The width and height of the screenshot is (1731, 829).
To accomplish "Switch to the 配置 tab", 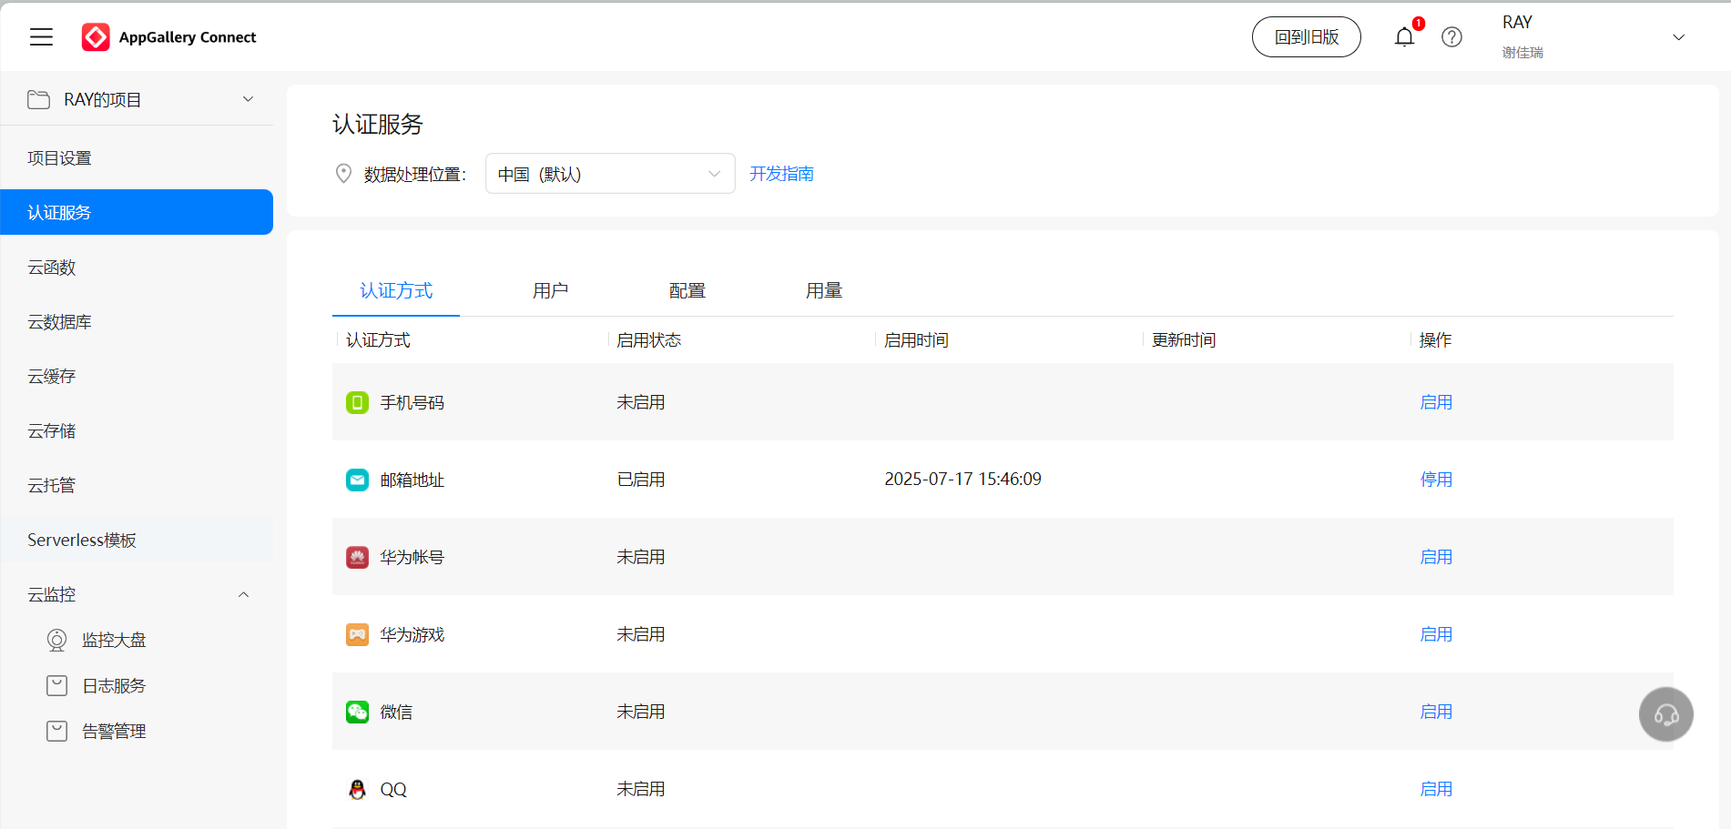I will [x=687, y=291].
